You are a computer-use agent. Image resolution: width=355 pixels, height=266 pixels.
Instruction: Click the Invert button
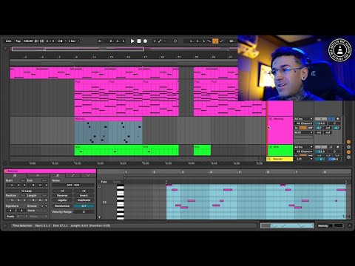(x=84, y=196)
